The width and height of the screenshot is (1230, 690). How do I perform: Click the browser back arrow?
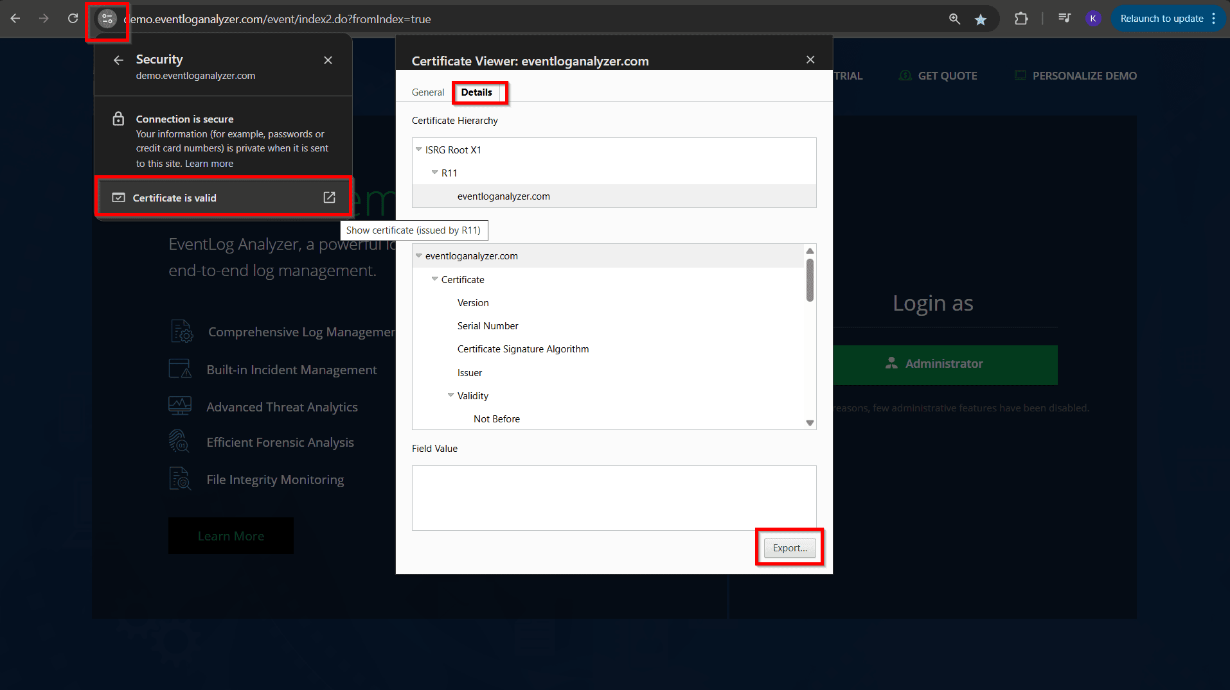tap(15, 19)
